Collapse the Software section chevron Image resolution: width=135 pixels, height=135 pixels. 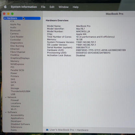coord(6,112)
